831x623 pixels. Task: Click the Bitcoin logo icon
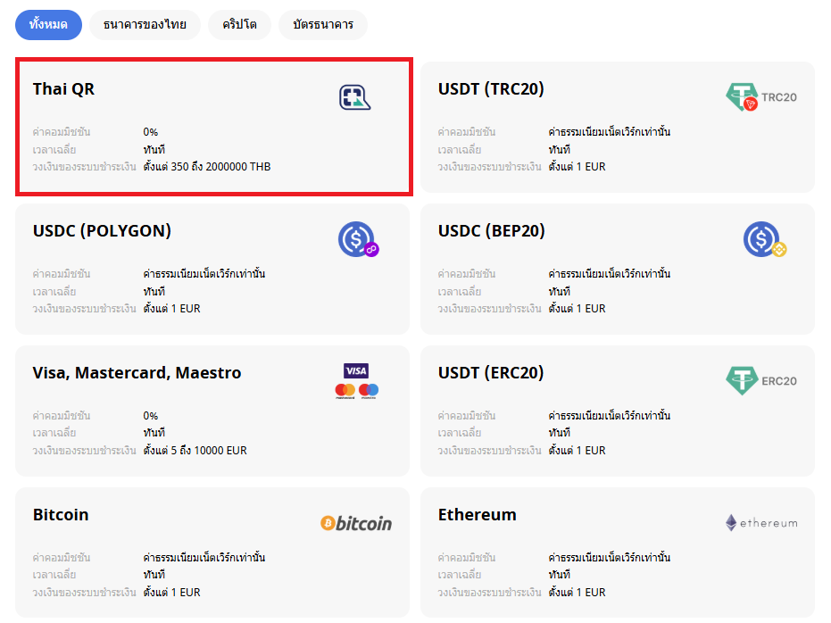tap(356, 523)
